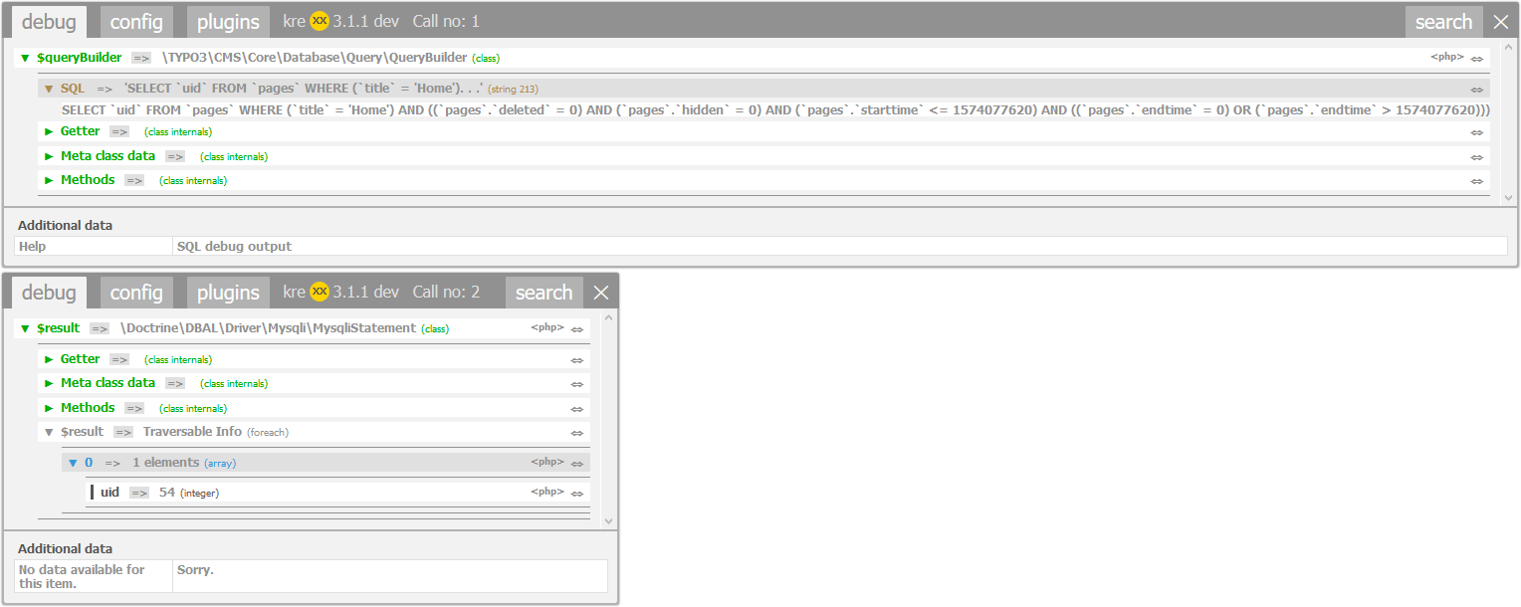Collapse the $result MysqliStatement node
Viewport: 1521px width, 607px height.
tap(25, 328)
